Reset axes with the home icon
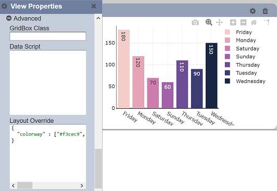277x191 pixels. (x=254, y=22)
